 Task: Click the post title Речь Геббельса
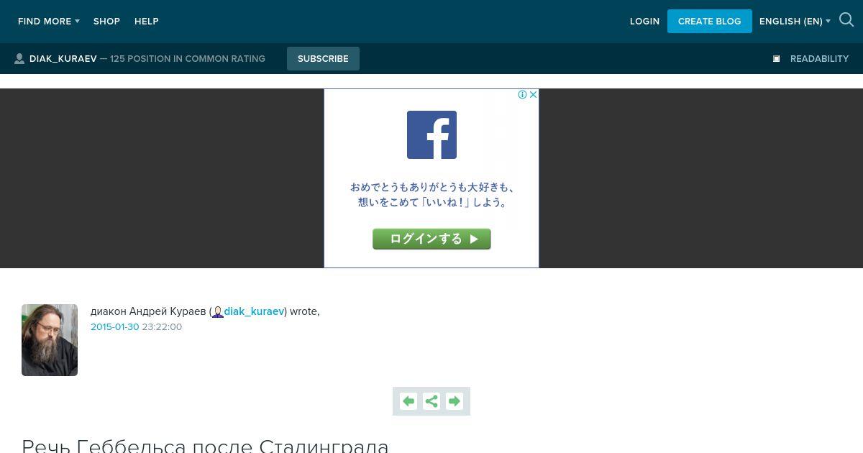click(x=205, y=444)
